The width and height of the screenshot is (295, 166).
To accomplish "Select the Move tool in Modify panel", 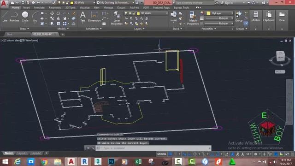I will coord(52,13).
